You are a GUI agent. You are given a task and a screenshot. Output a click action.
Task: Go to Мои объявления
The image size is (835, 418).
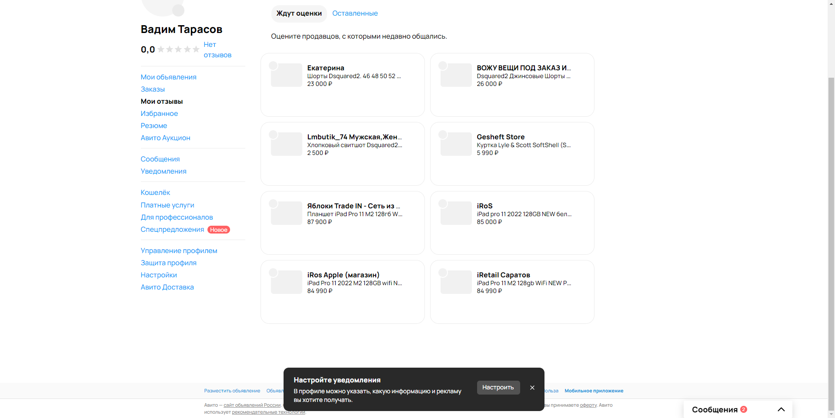pos(168,77)
